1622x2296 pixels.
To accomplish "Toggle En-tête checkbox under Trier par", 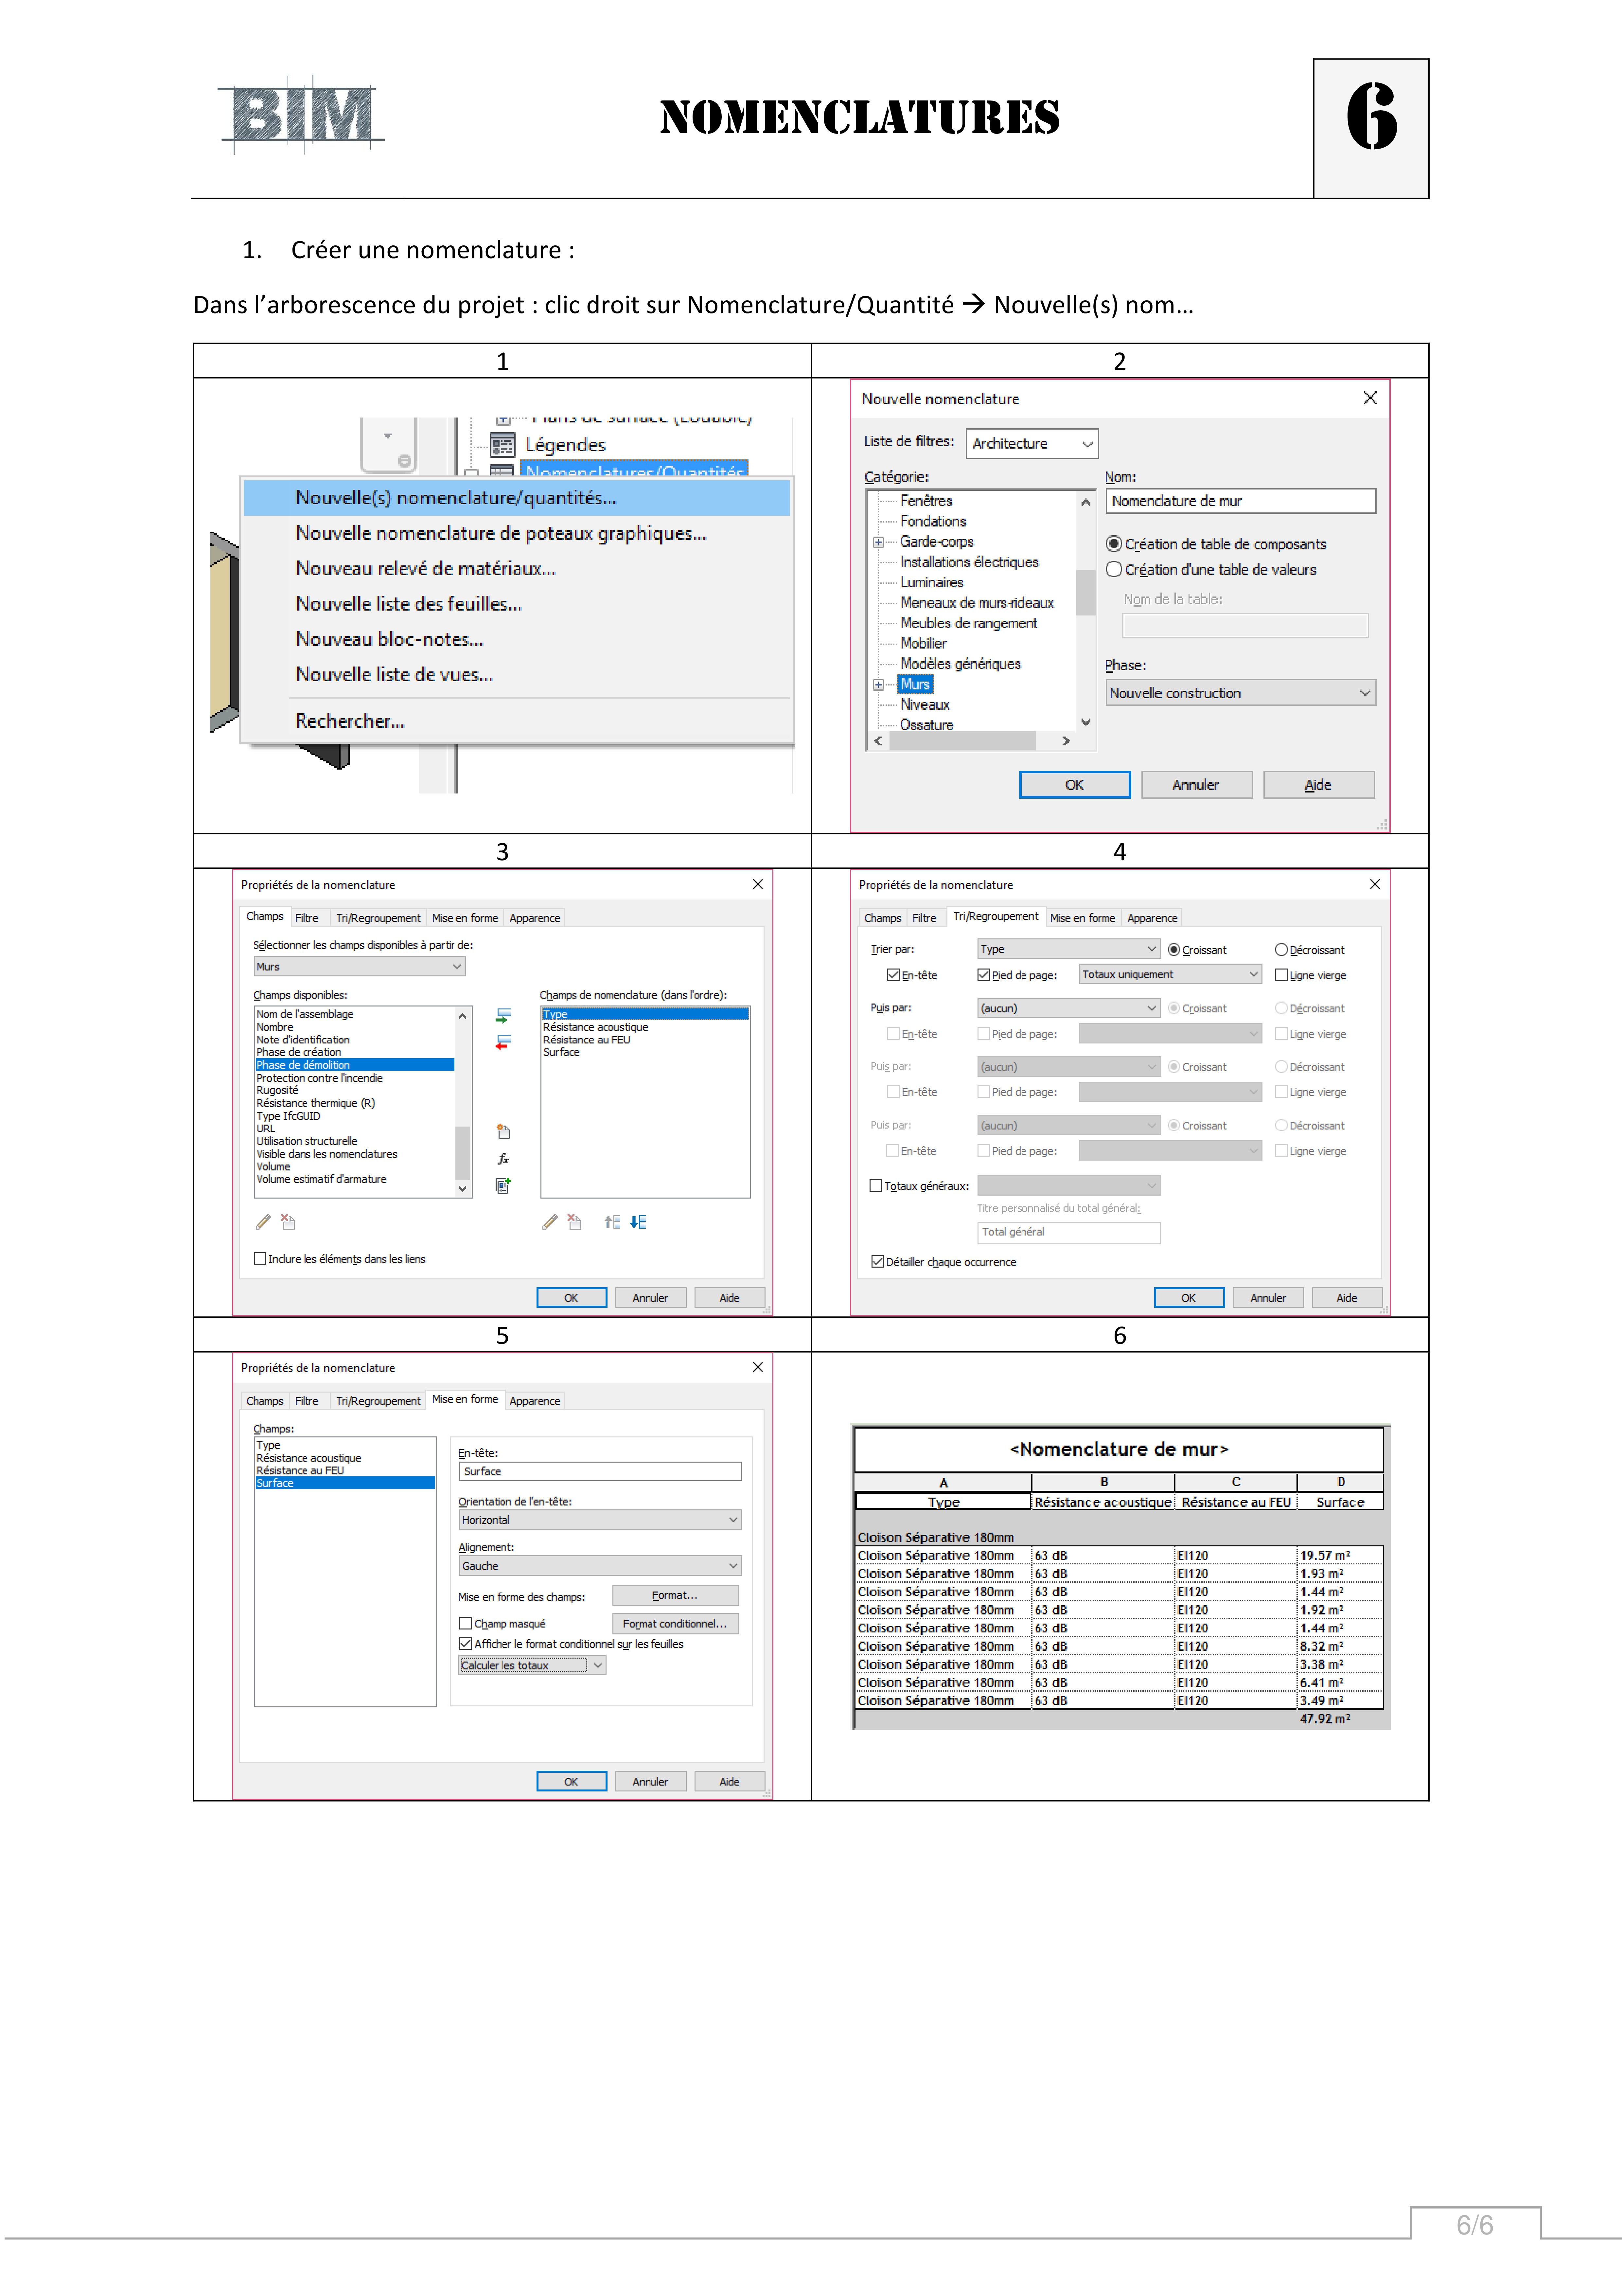I will tap(893, 975).
